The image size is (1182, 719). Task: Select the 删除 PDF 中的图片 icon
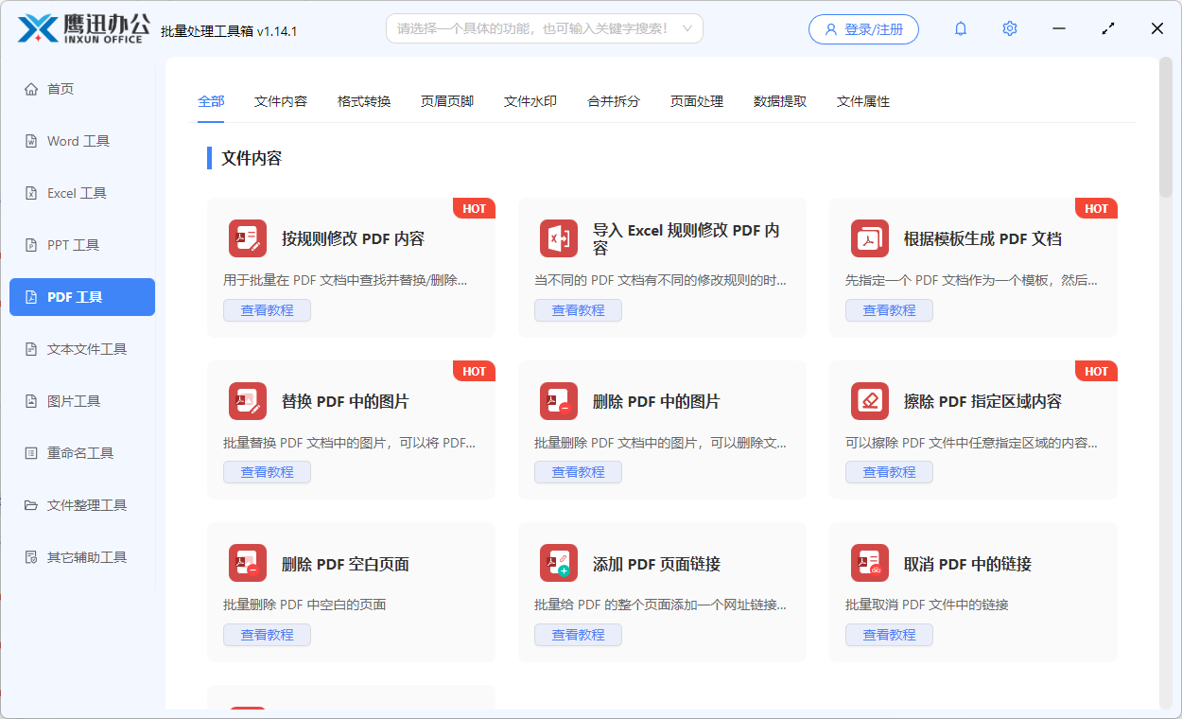559,401
